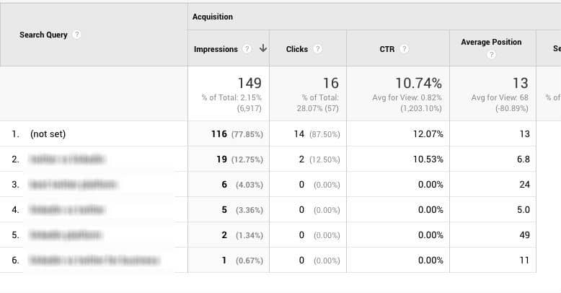The height and width of the screenshot is (293, 561).
Task: Click the descending sort arrow beside Impressions
Action: coord(263,48)
